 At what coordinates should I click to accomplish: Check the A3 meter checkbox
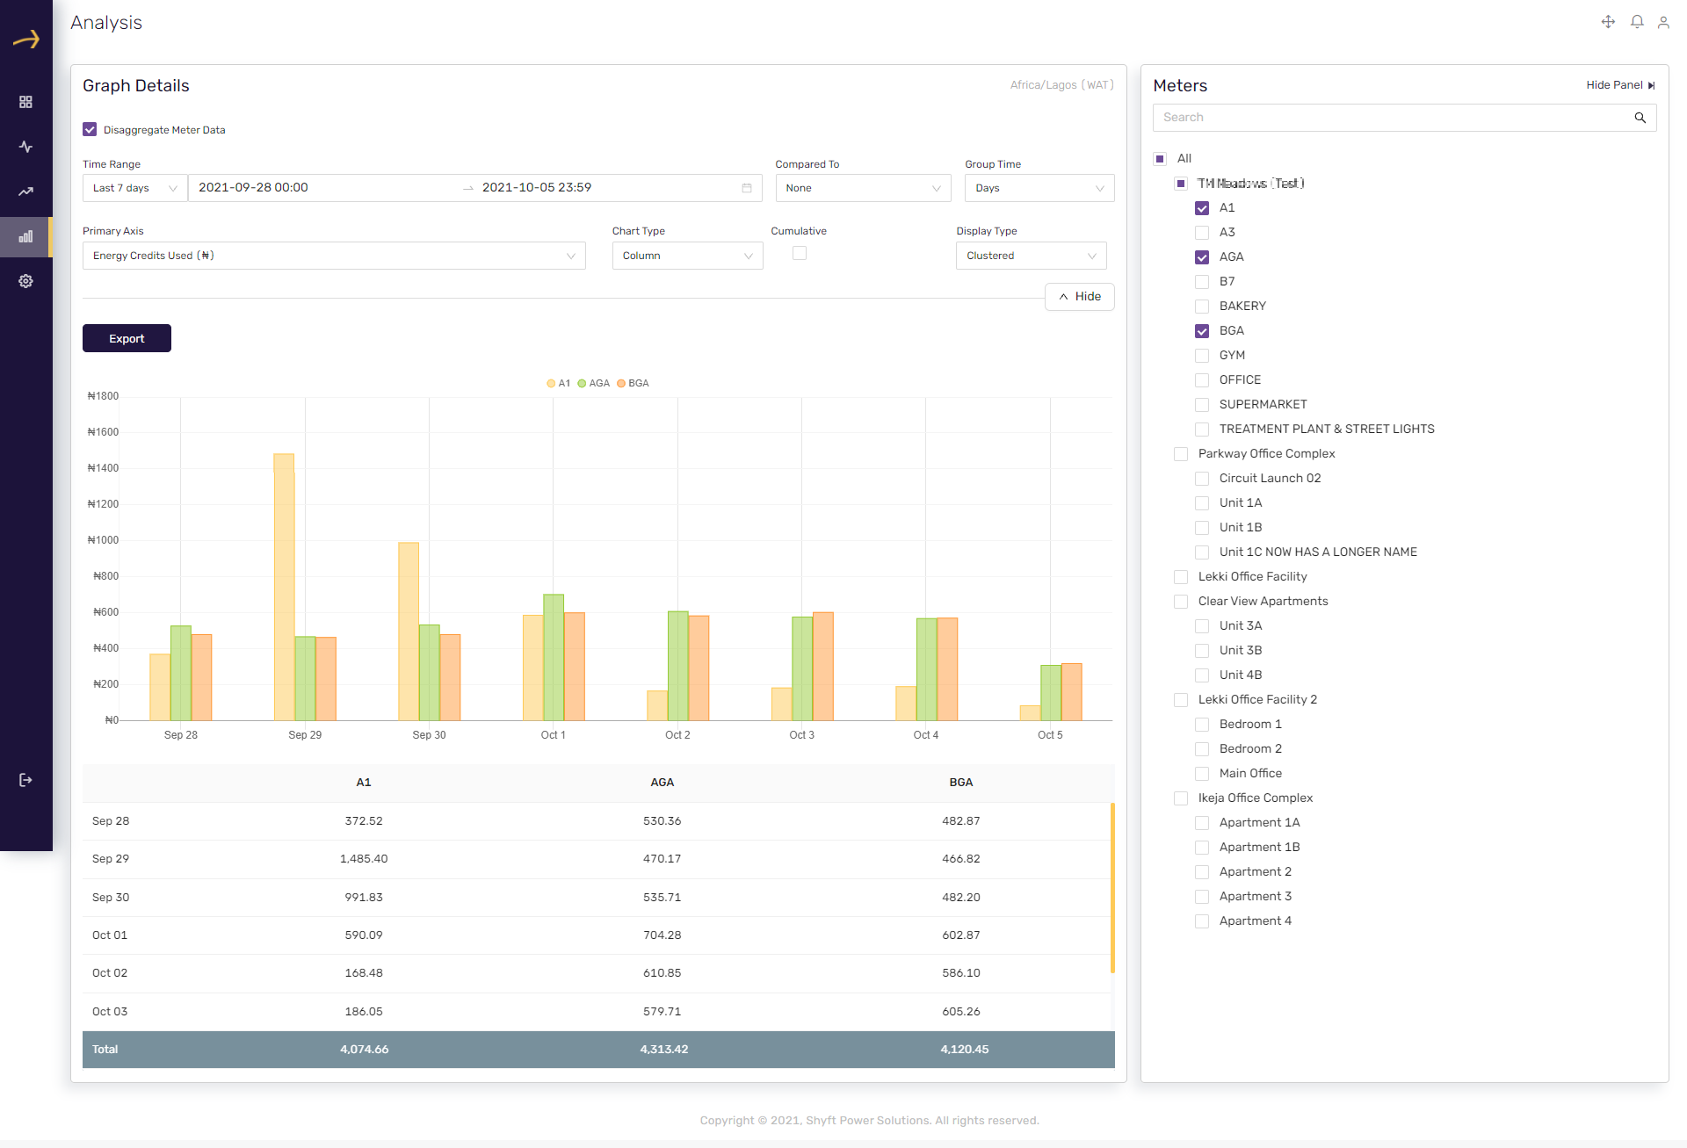click(1202, 233)
